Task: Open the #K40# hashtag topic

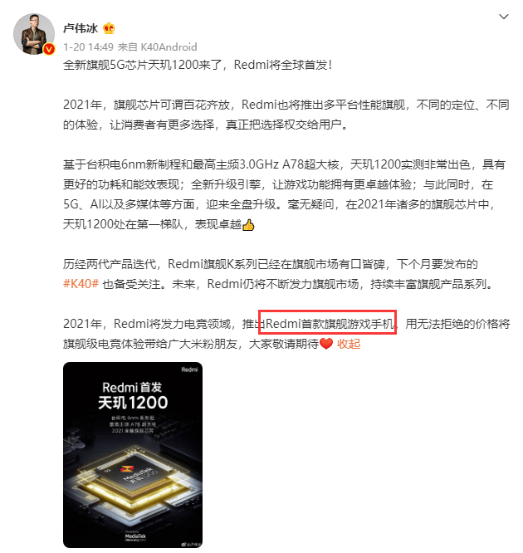Action: [81, 284]
